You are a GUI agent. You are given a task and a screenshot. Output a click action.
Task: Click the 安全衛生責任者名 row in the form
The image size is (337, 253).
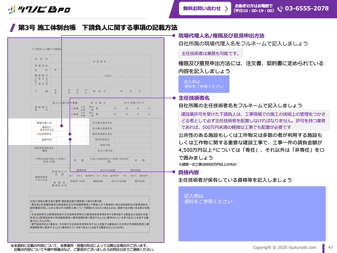(x=120, y=123)
